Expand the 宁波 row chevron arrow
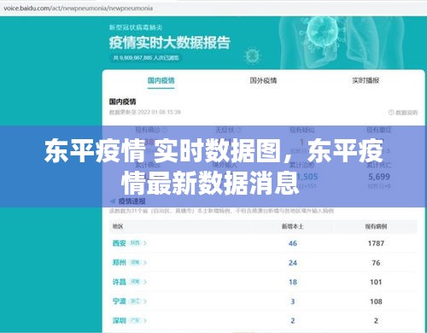Viewport: 427px width, 333px height. click(x=145, y=301)
